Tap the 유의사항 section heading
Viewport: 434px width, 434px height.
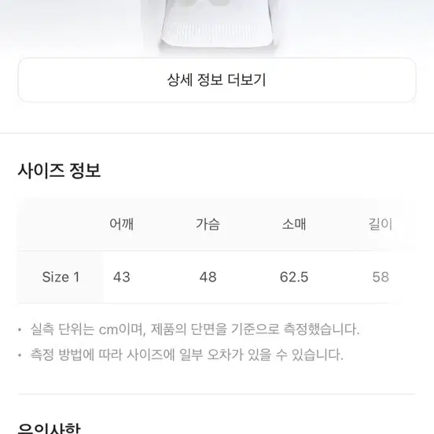[x=50, y=428]
